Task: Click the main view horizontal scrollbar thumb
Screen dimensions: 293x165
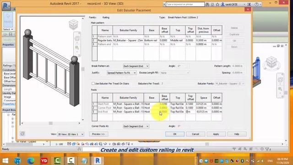Action: coord(207,144)
